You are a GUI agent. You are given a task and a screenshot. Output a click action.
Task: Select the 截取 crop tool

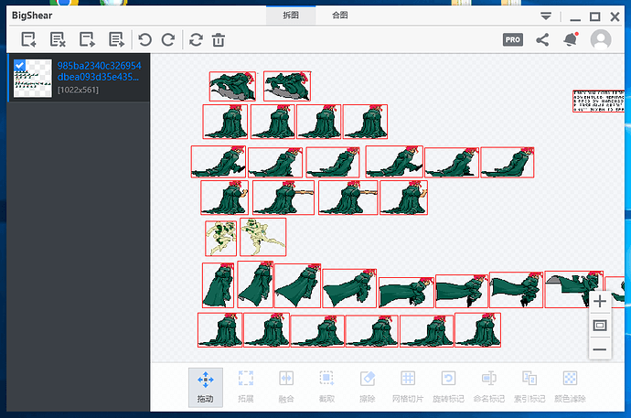click(326, 387)
